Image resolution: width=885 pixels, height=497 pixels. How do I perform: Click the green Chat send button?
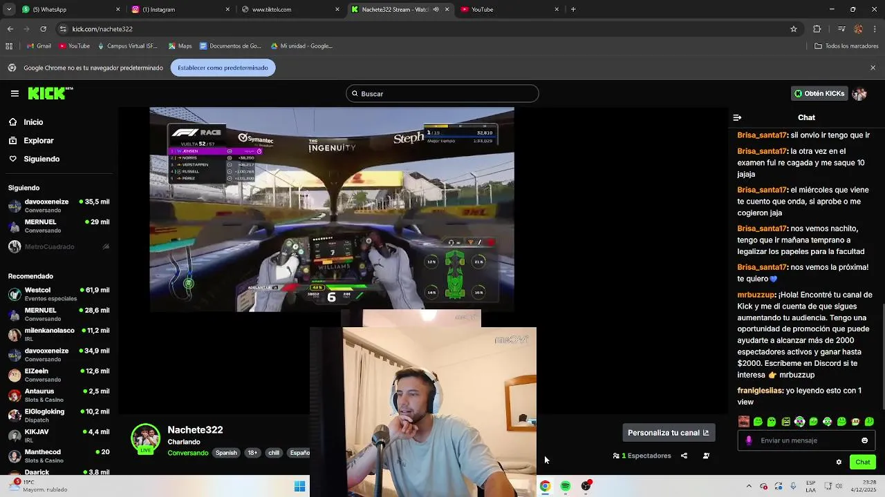(x=863, y=462)
